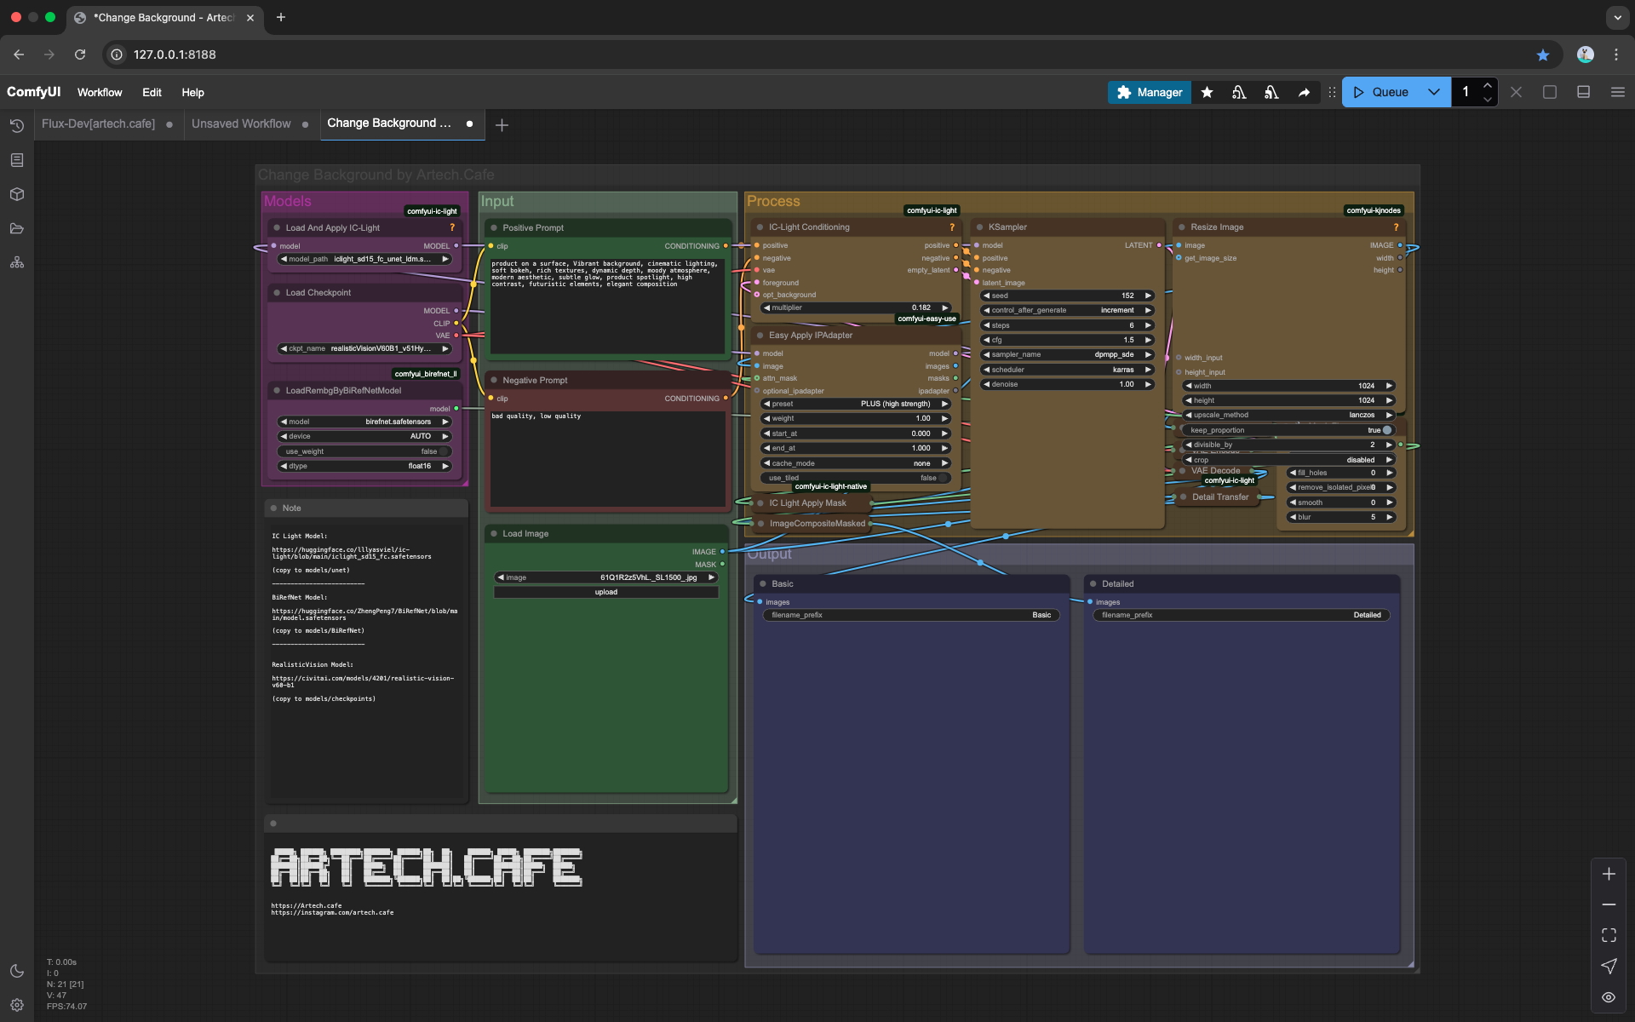
Task: Expand the Queue button dropdown arrow
Action: [x=1434, y=92]
